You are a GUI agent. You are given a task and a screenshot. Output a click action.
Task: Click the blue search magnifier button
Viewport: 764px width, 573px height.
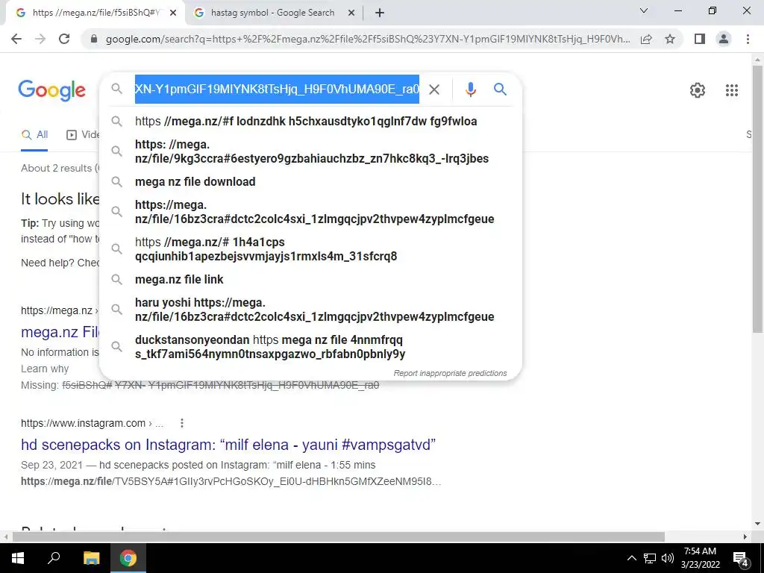[x=500, y=90]
